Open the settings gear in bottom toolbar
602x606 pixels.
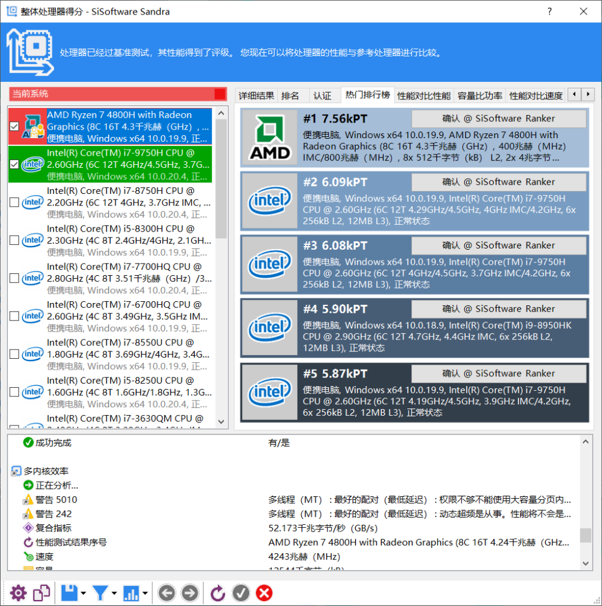[18, 593]
